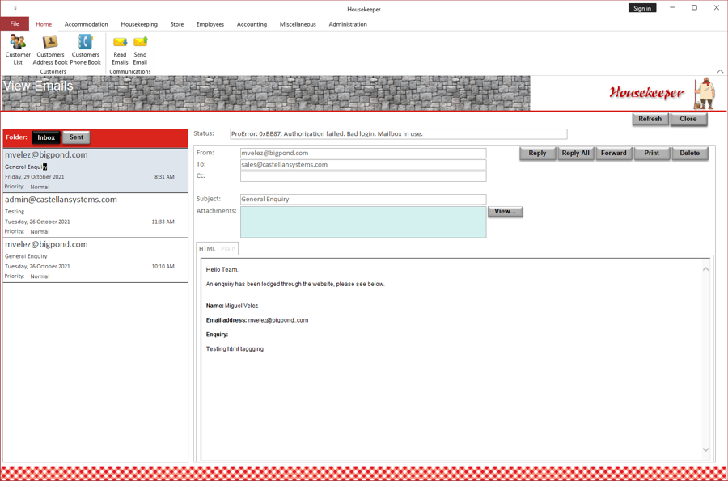
Task: Click the Close button beside Refresh
Action: (x=688, y=119)
